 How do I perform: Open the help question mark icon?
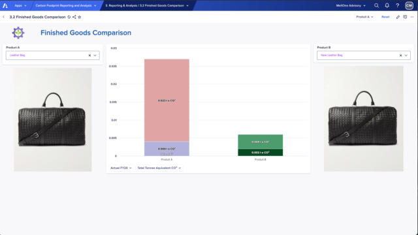point(397,5)
